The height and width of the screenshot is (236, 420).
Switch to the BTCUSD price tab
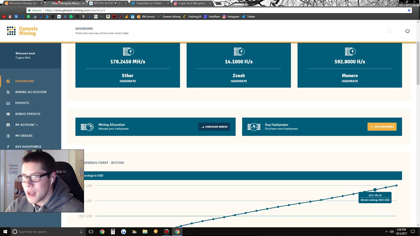click(109, 3)
